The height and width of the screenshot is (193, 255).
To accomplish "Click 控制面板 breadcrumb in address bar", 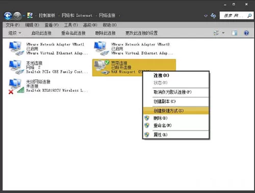I will [x=47, y=15].
